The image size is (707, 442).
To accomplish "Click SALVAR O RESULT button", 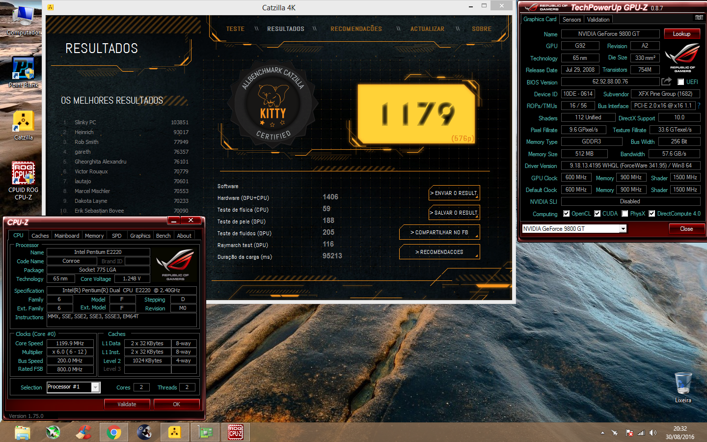I will [454, 213].
